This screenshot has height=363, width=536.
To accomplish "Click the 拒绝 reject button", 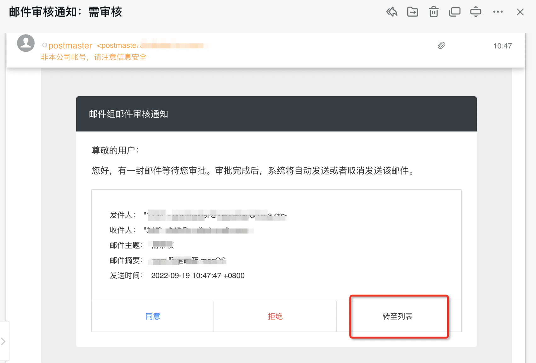I will click(x=275, y=316).
